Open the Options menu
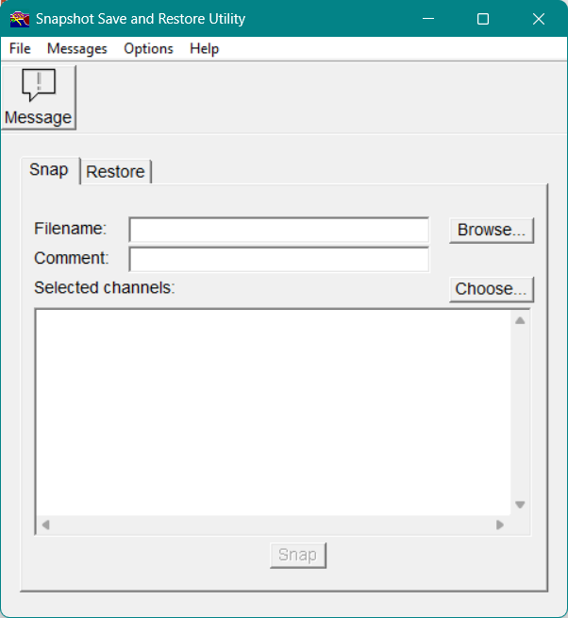The width and height of the screenshot is (568, 618). (148, 48)
